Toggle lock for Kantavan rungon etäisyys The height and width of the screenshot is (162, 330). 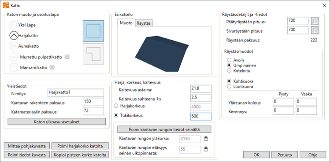point(206,149)
